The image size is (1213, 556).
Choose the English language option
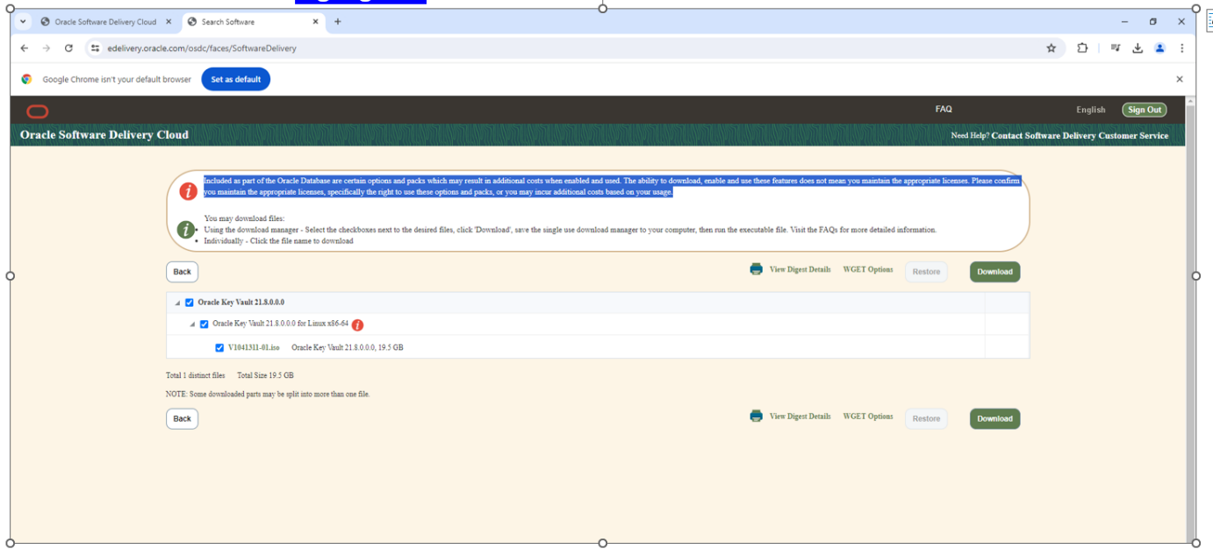click(x=1091, y=110)
